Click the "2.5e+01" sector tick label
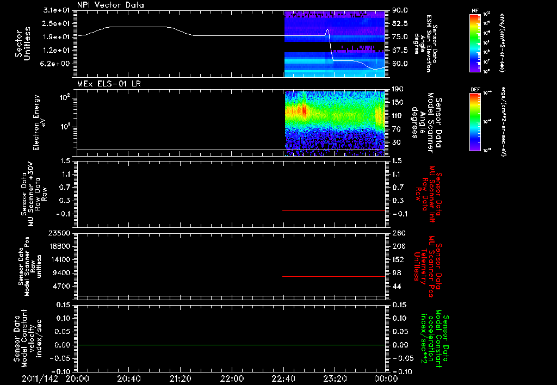Screen dimensions: 557x385 point(57,23)
